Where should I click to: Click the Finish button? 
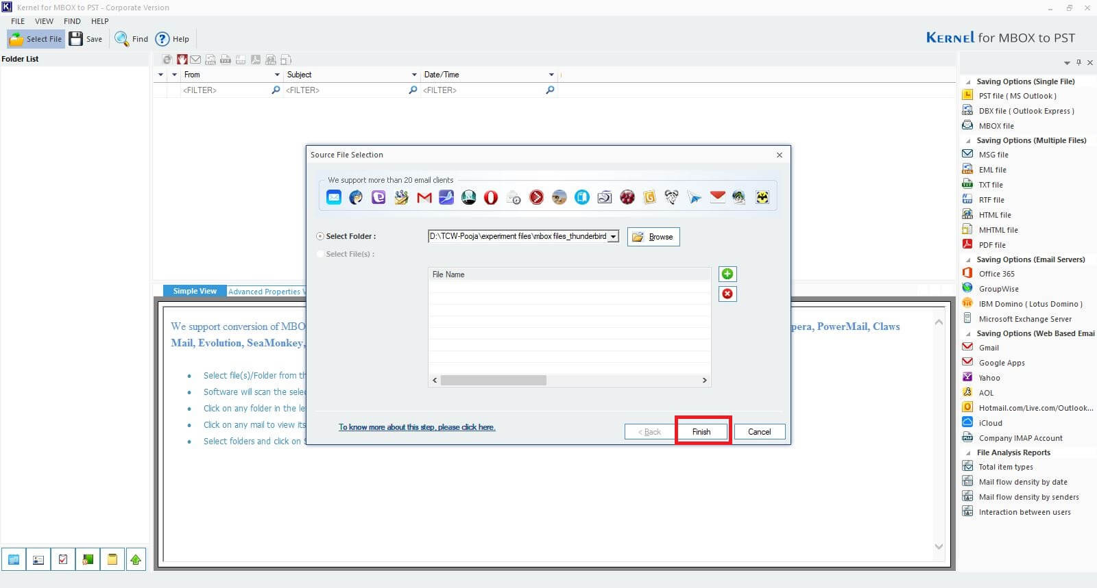(x=701, y=432)
